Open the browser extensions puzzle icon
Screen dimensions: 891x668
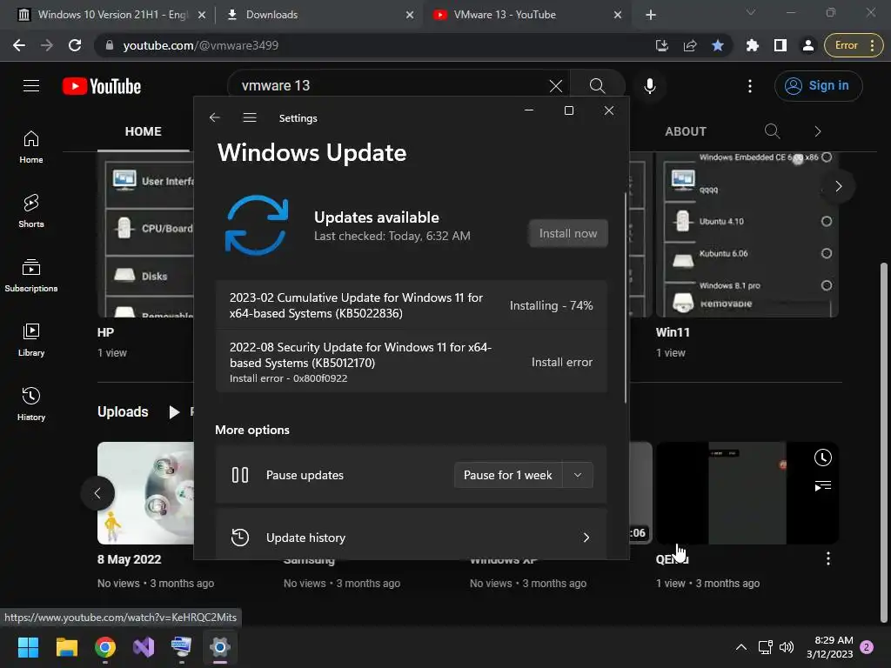(x=753, y=45)
